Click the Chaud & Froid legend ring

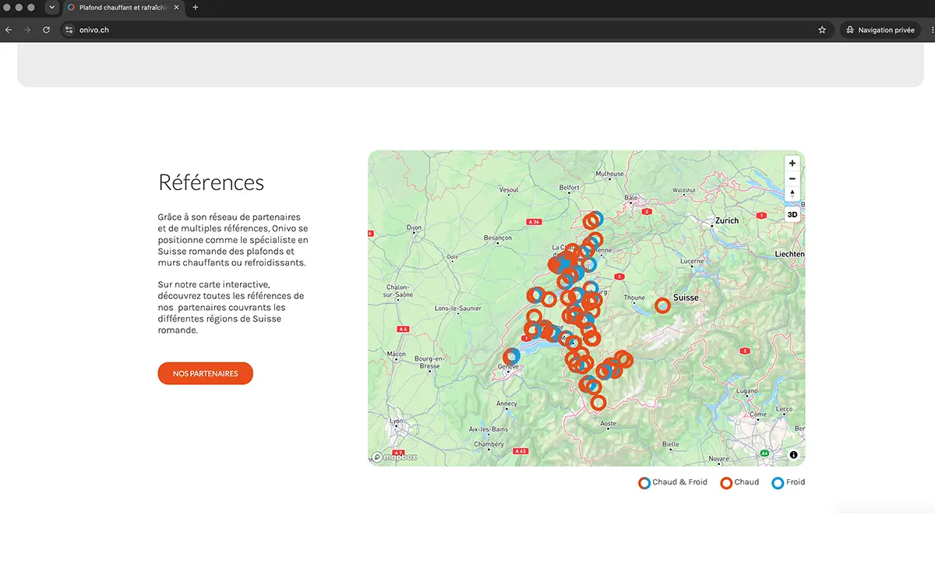(x=644, y=483)
